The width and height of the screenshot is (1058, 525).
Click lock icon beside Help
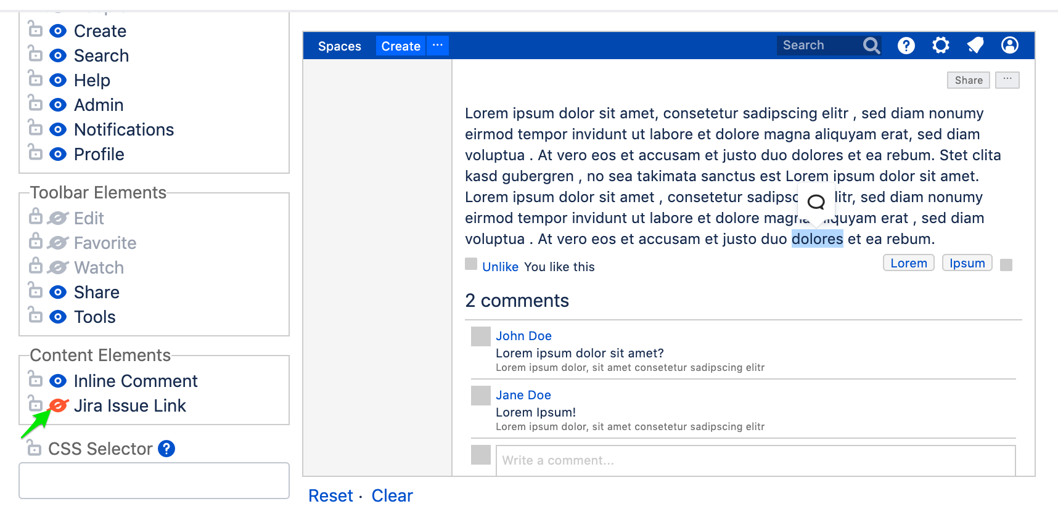pyautogui.click(x=35, y=78)
